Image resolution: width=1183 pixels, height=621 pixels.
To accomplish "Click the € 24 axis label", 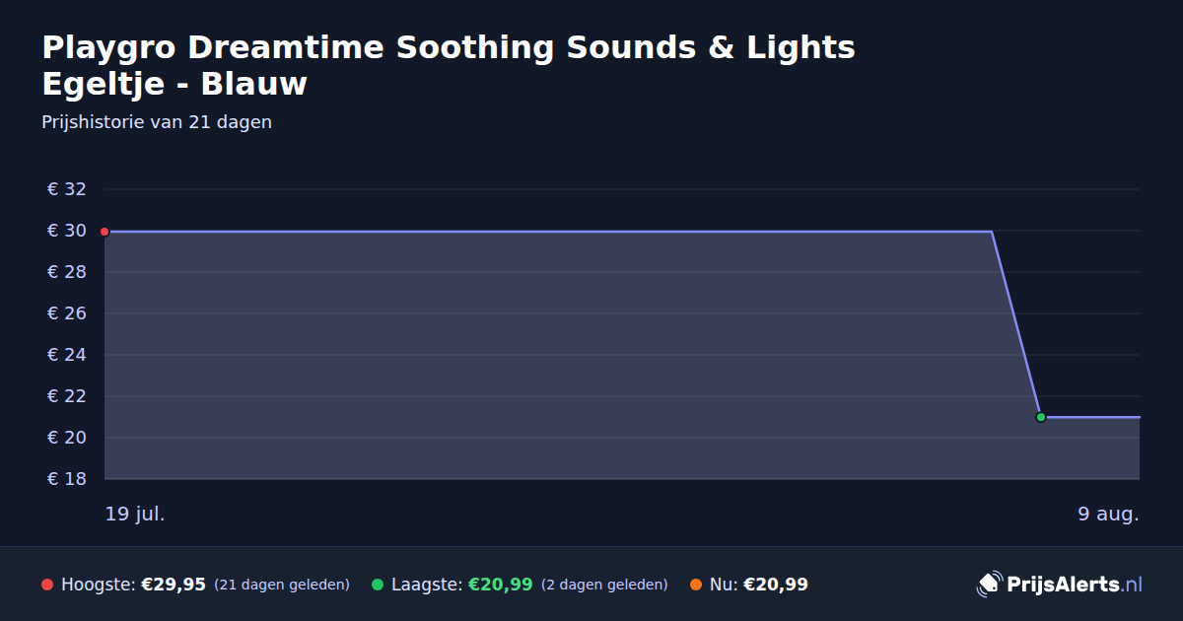I will 67,355.
